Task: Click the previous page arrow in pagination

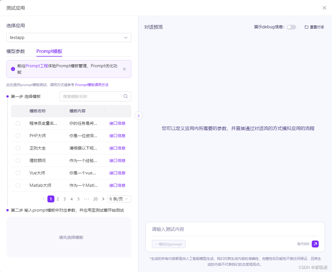Action: [44, 199]
